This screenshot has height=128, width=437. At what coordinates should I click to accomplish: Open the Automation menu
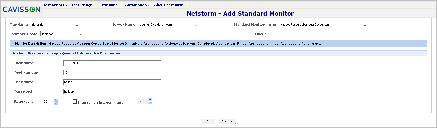click(138, 5)
